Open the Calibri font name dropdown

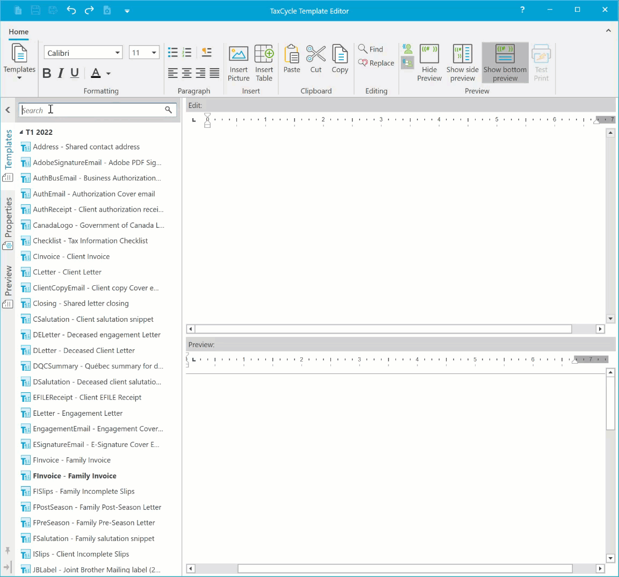point(118,53)
